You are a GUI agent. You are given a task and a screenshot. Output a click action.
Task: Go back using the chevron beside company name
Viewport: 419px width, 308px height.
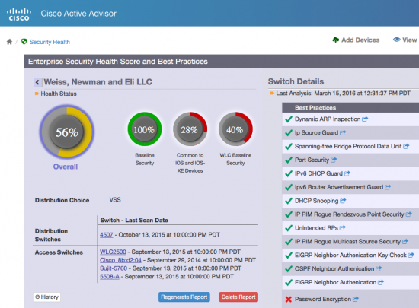pyautogui.click(x=37, y=82)
